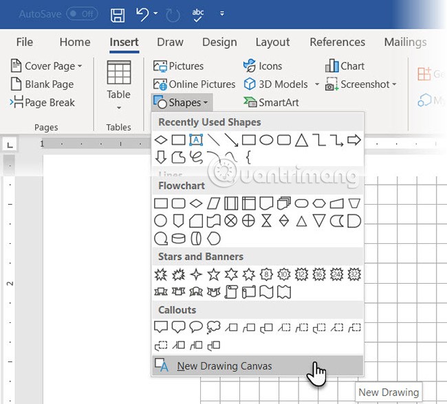Viewport: 447px width, 404px height.
Task: Select the 32-Point Star shape
Action: click(354, 274)
